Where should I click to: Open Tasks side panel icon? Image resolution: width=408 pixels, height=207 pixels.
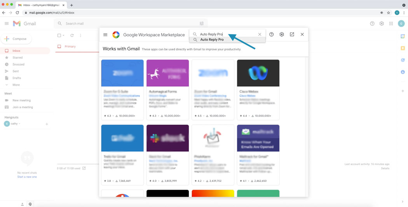point(403,60)
